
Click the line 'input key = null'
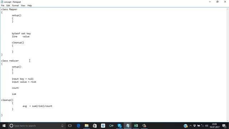click(x=23, y=79)
